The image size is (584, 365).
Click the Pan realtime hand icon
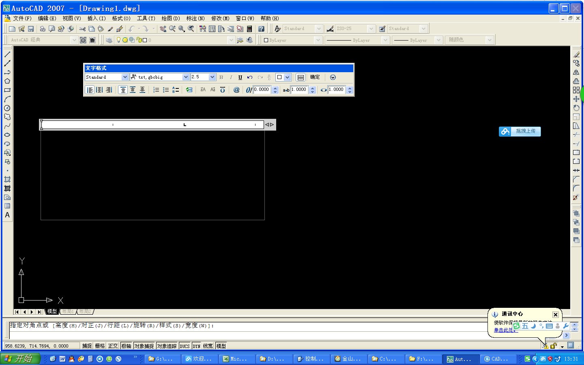point(163,29)
